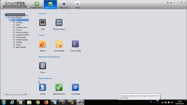Switch to DIRECTO(1) tab
Screen dimensions: 187x105
coord(64,5)
